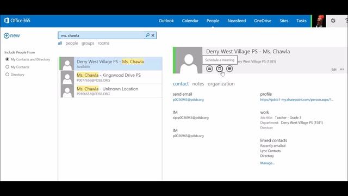Viewport: 348px width, 196px height.
Task: Clear the search with the X icon
Action: pyautogui.click(x=153, y=35)
